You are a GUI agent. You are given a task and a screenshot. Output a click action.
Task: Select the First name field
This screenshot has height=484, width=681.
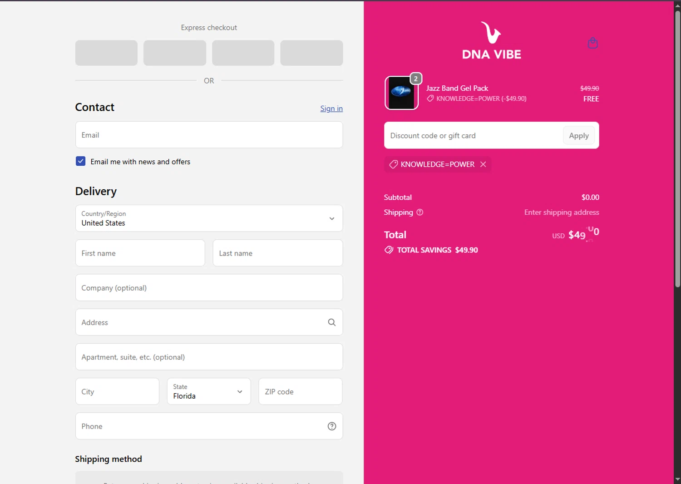pos(140,253)
